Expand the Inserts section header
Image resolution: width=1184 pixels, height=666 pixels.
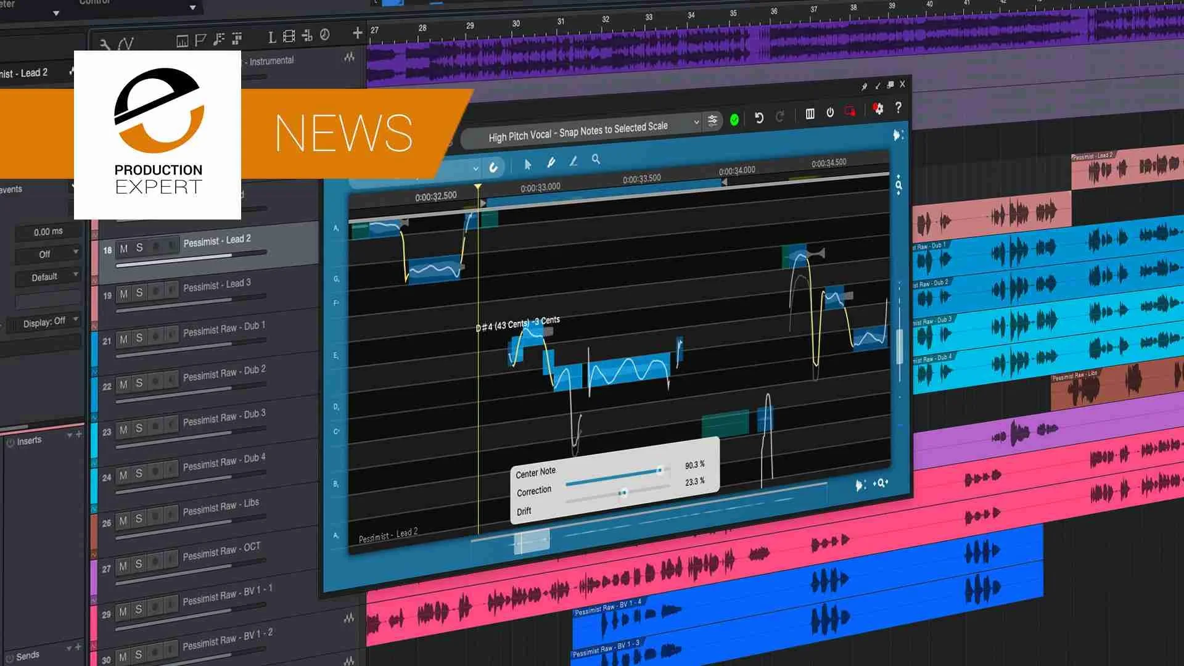point(29,441)
